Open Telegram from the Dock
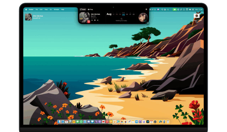Screen dimensions: 227x132 pos(85,122)
